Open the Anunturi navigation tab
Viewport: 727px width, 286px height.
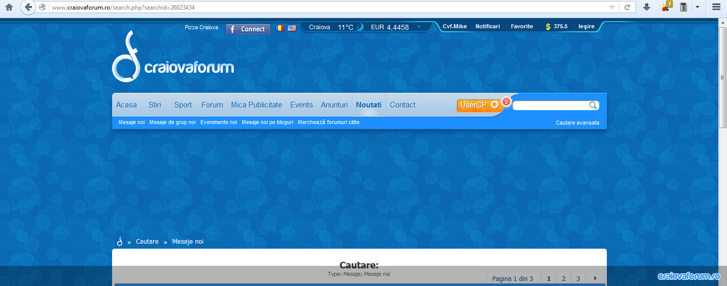tap(334, 105)
